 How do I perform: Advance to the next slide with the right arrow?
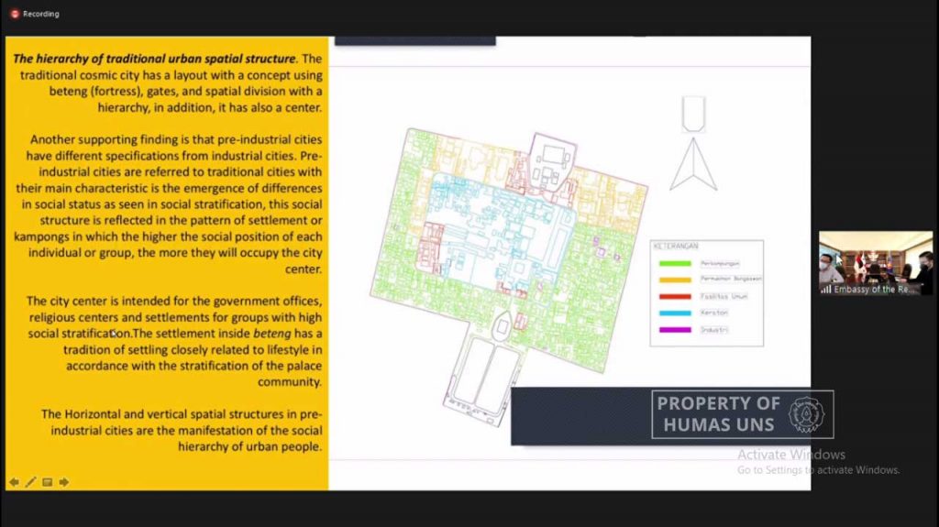(64, 482)
